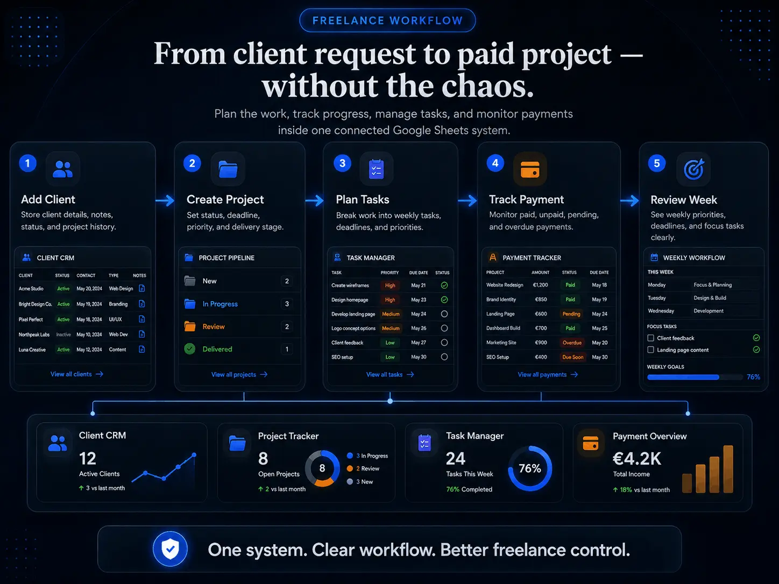Screen dimensions: 779x584
Task: Click the Due Soon status for SEO Setup
Action: [572, 357]
